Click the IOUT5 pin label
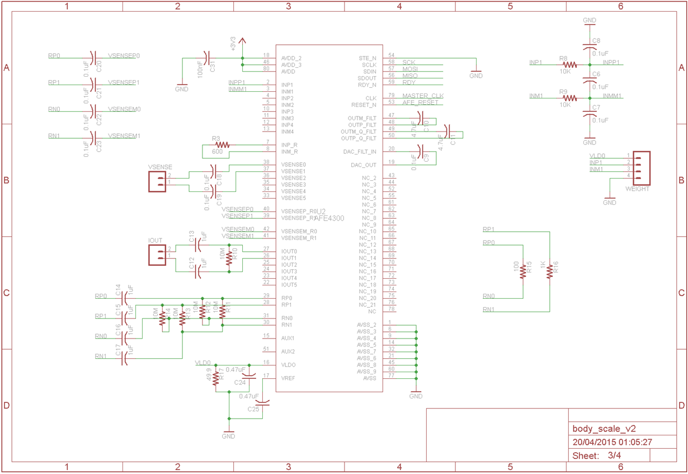688x474 pixels. (x=289, y=285)
